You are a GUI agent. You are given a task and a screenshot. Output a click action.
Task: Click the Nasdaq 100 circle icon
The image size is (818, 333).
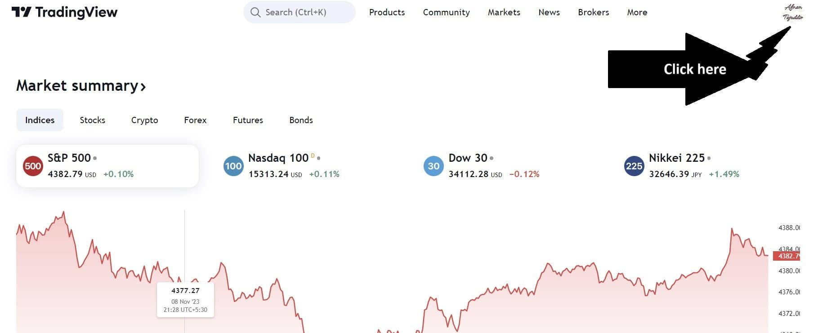point(233,166)
